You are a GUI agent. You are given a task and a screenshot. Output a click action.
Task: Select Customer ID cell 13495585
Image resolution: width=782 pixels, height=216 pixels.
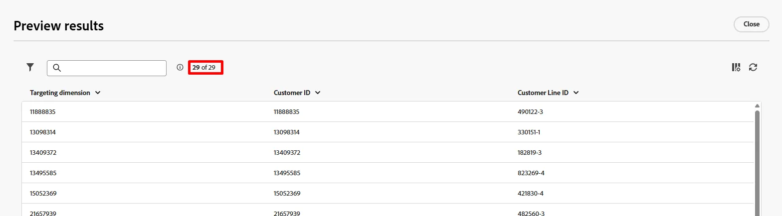tap(287, 173)
